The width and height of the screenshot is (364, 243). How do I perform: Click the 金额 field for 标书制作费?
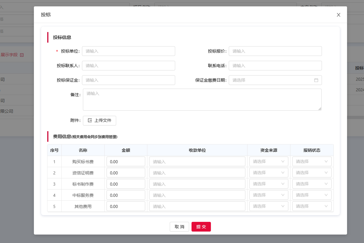click(x=125, y=183)
